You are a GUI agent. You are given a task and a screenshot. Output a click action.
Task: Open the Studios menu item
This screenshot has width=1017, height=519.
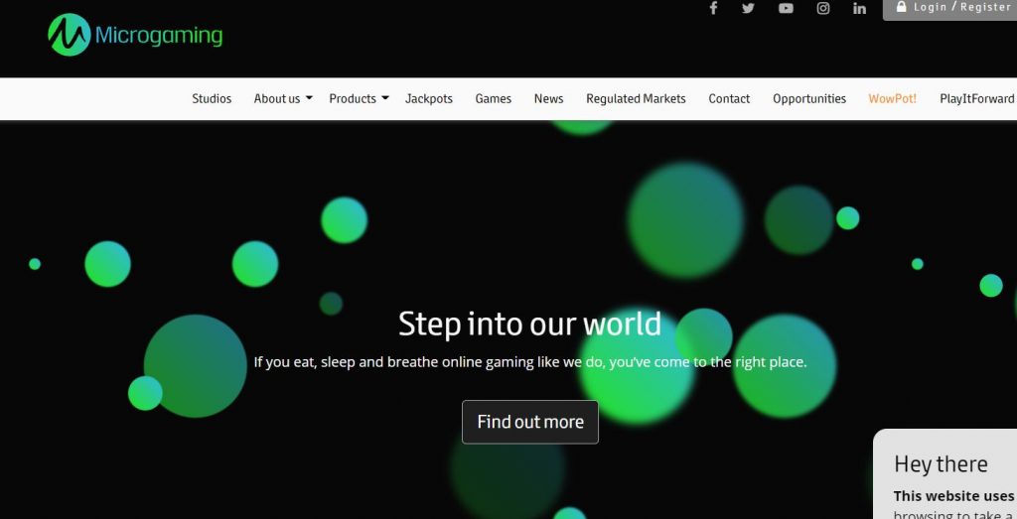coord(212,99)
